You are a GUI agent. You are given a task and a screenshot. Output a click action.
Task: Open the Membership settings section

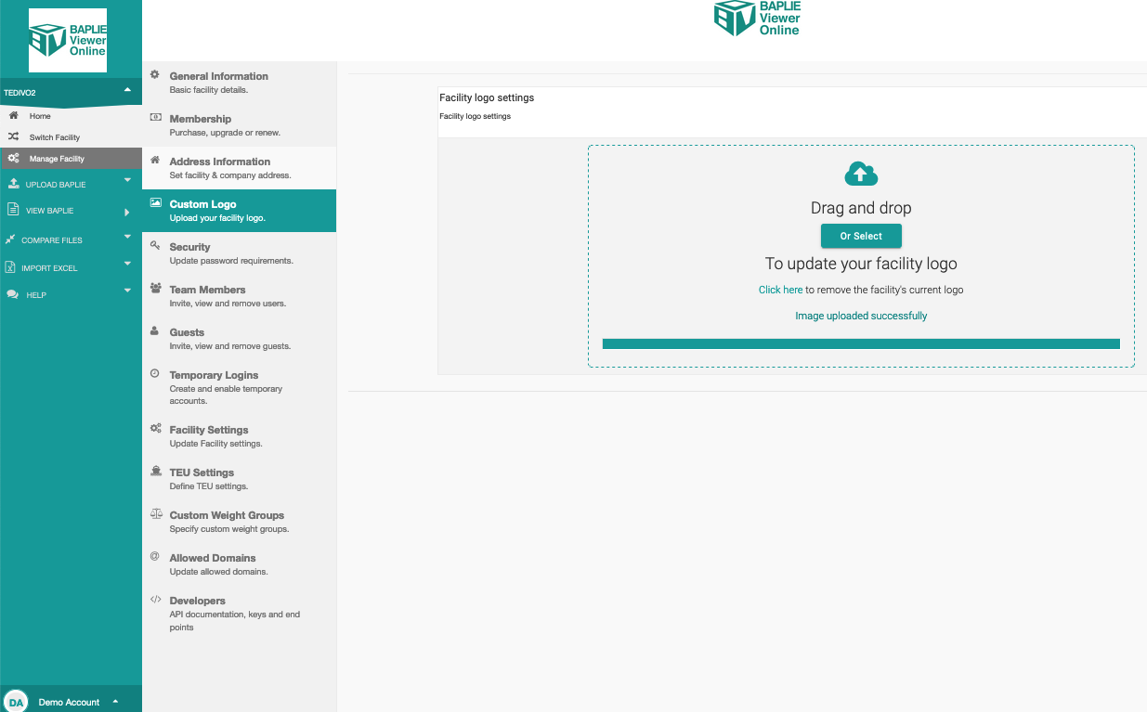[200, 119]
